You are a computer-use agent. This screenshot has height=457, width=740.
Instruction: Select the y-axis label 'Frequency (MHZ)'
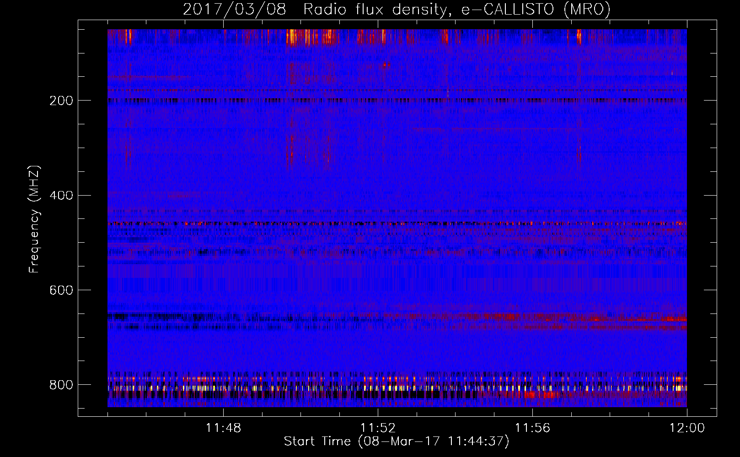pyautogui.click(x=34, y=219)
